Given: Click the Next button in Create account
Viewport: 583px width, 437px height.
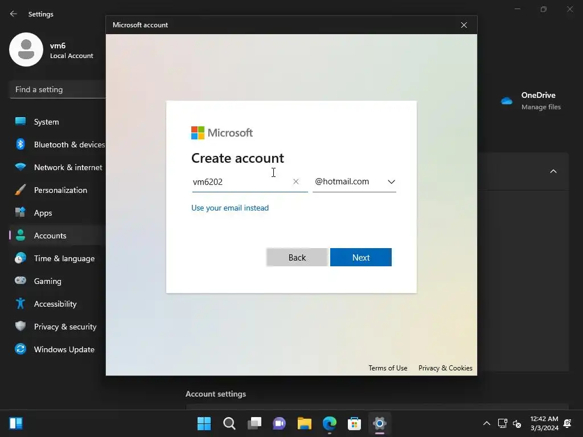Looking at the screenshot, I should point(360,257).
